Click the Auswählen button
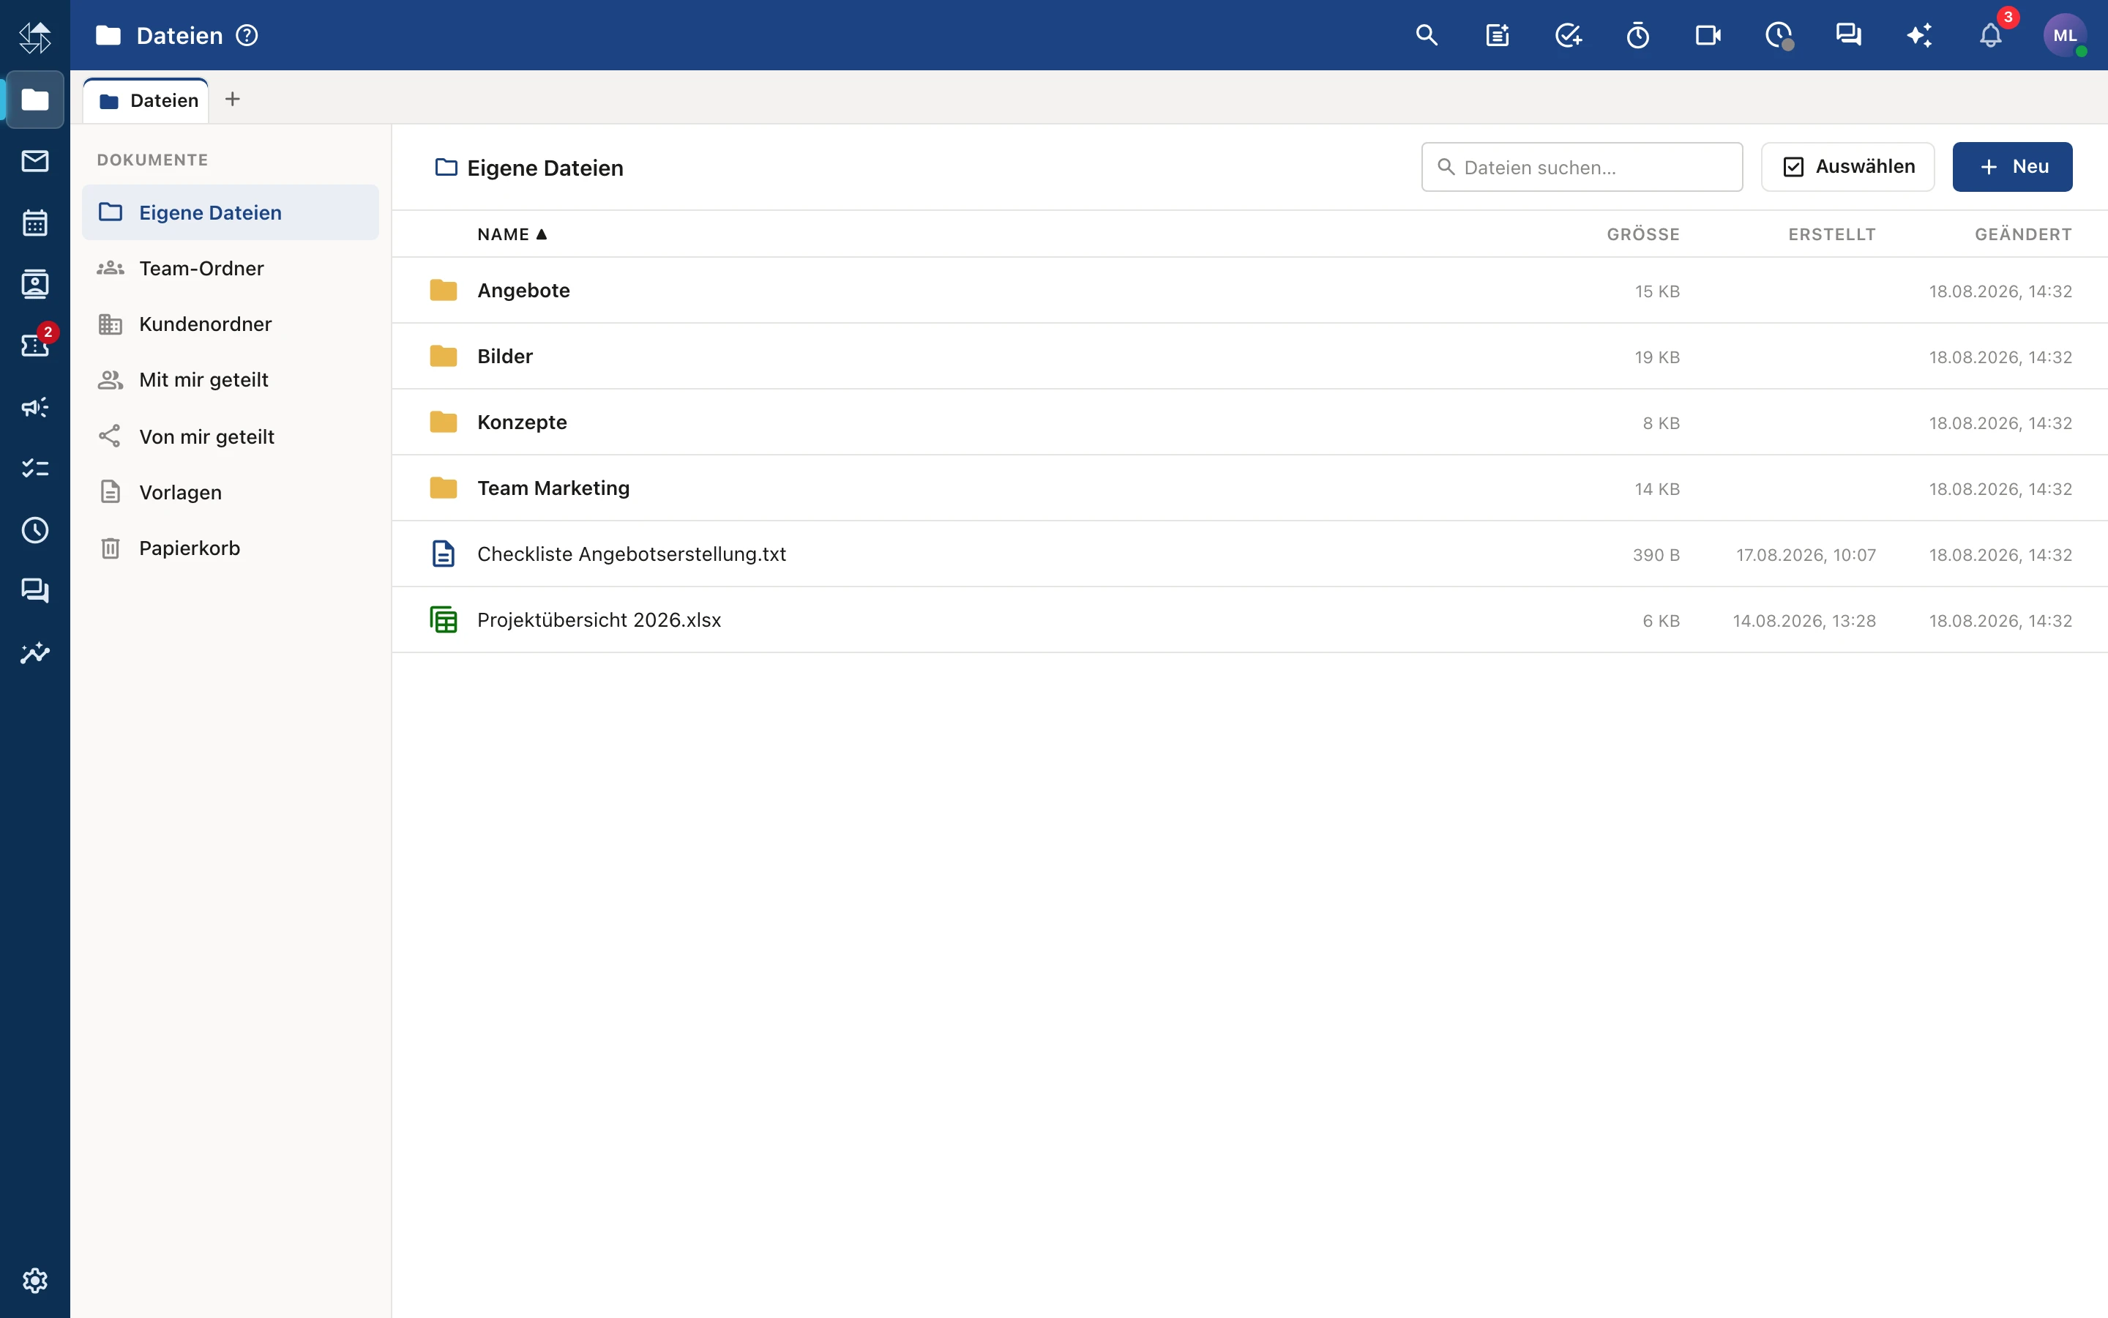Screen dimensions: 2108x1318 point(1847,166)
